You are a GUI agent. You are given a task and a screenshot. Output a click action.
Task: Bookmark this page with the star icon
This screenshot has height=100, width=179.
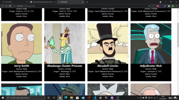pyautogui.click(x=149, y=6)
